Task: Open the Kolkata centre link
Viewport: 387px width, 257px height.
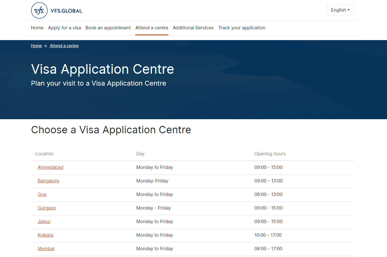Action: click(x=46, y=235)
